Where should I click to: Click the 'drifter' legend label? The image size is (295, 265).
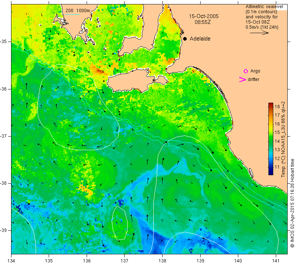point(253,79)
